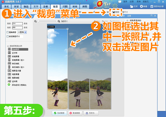Screen dimensions: 166x117
Task: Select the 正方形 ratio option
Action: click(15, 53)
